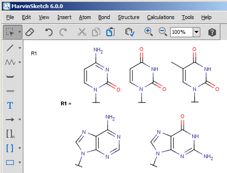Click the Redo arrow icon
Image resolution: width=227 pixels, height=173 pixels.
point(63,32)
